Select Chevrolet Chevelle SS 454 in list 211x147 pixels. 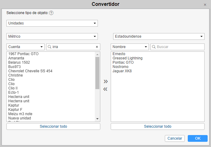coord(30,71)
